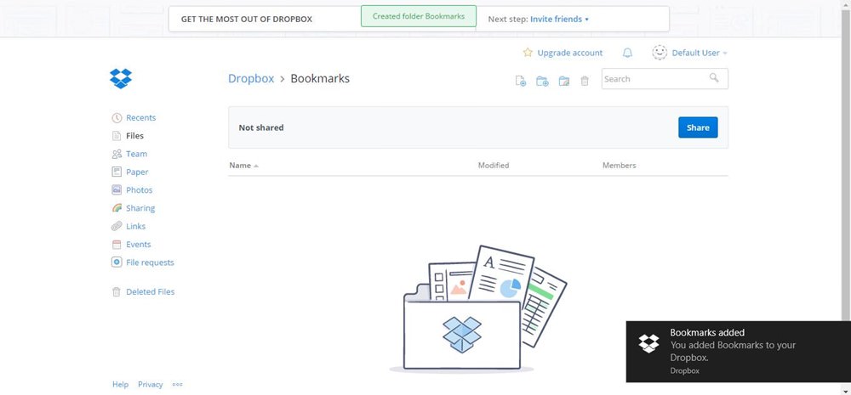
Task: Click the upload file icon
Action: [521, 82]
